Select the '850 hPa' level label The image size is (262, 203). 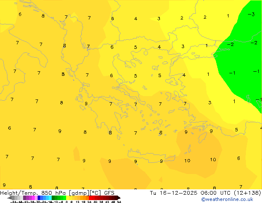point(53,193)
